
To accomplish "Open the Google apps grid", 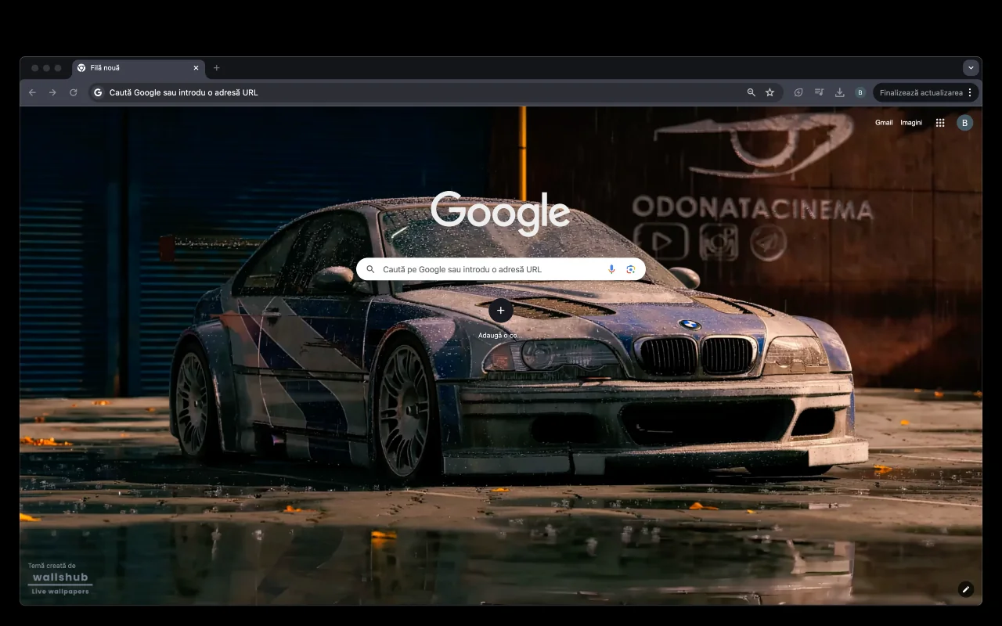I will tap(940, 123).
